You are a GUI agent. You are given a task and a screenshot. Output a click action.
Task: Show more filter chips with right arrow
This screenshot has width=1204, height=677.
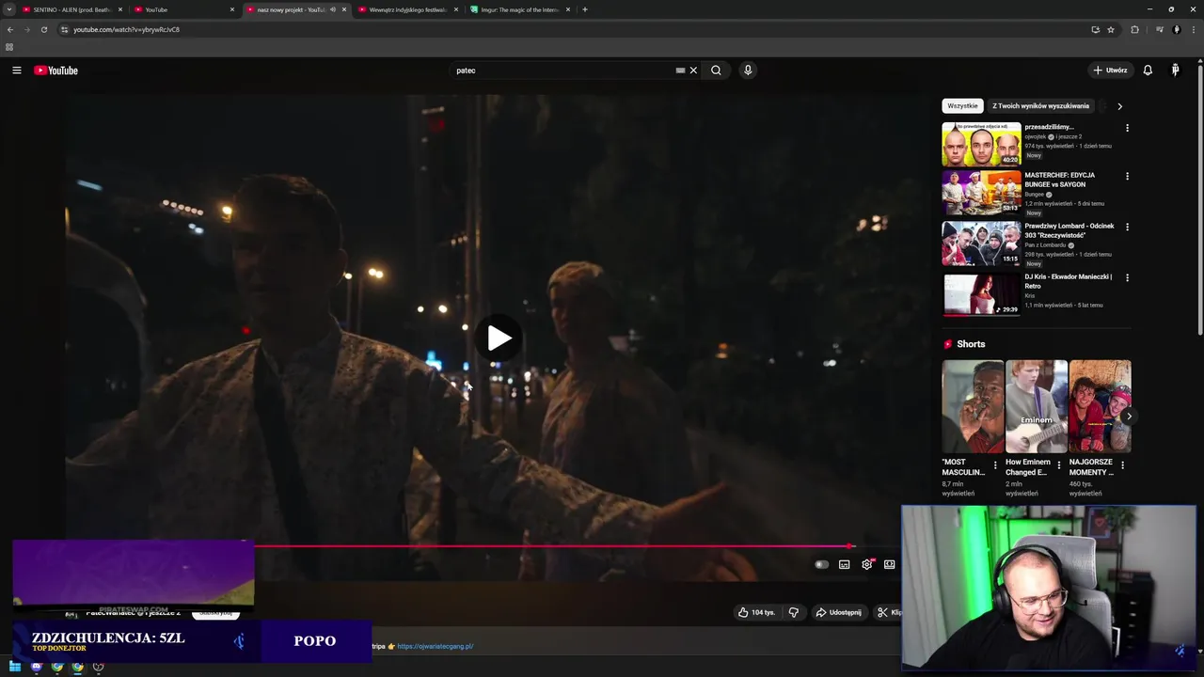[1119, 106]
